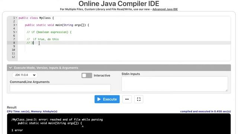Click the '// if true, do this' comment line
Screen dimensions: 238x134
(x=43, y=39)
